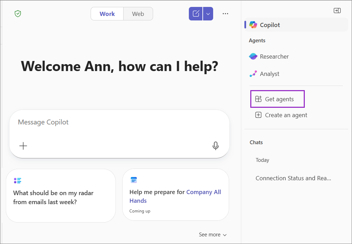
Task: Open the Researcher agent
Action: tap(269, 56)
